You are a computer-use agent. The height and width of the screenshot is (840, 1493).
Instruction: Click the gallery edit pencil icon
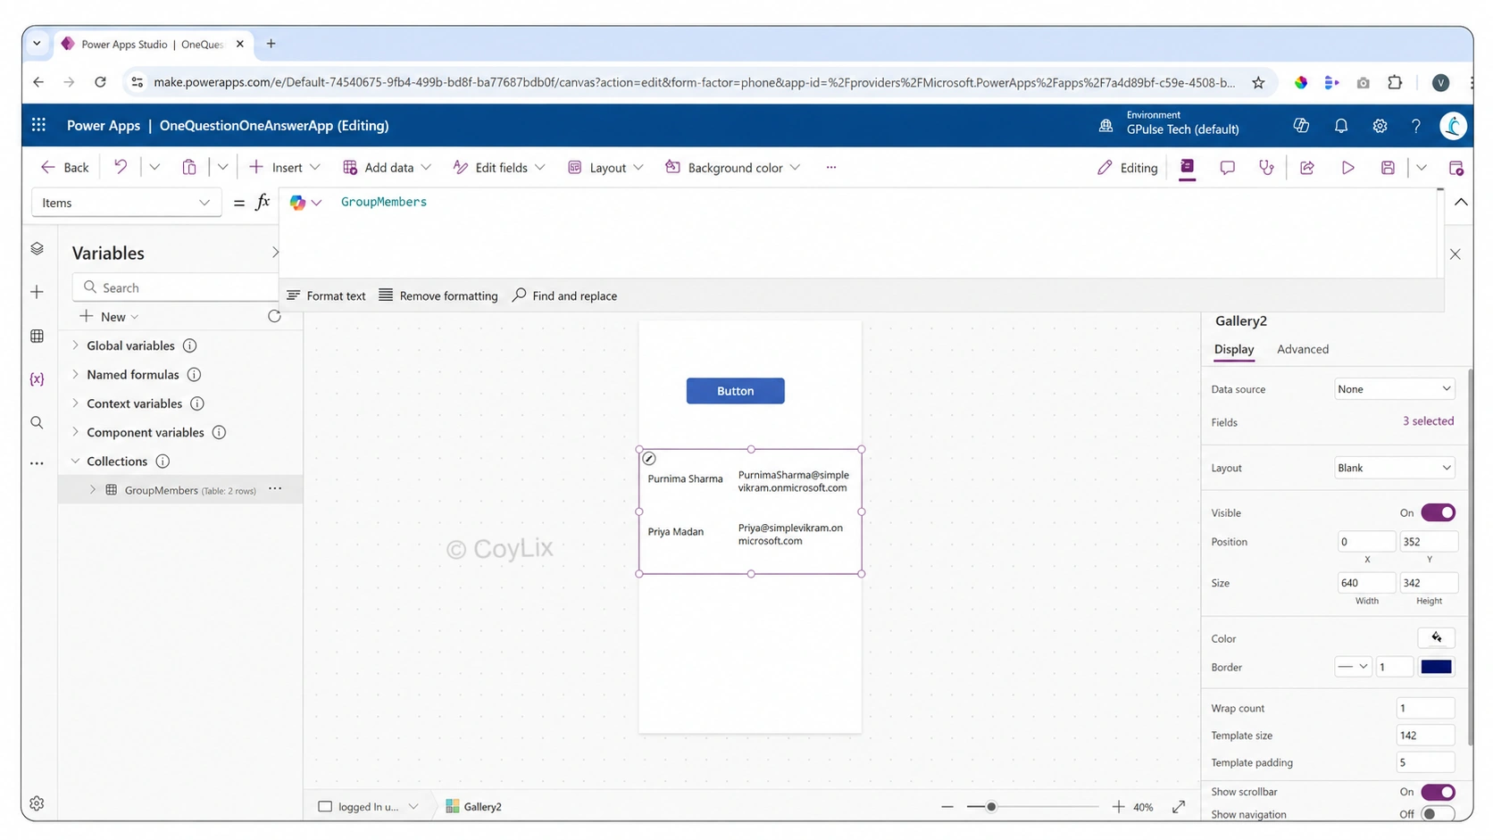coord(649,458)
